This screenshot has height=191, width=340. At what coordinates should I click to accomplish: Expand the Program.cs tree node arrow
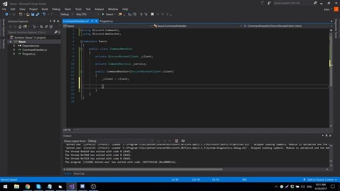(x=14, y=54)
